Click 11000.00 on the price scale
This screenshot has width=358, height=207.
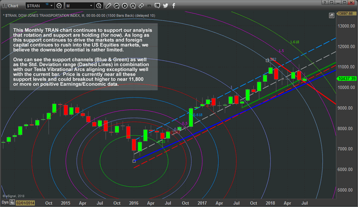tap(346, 67)
